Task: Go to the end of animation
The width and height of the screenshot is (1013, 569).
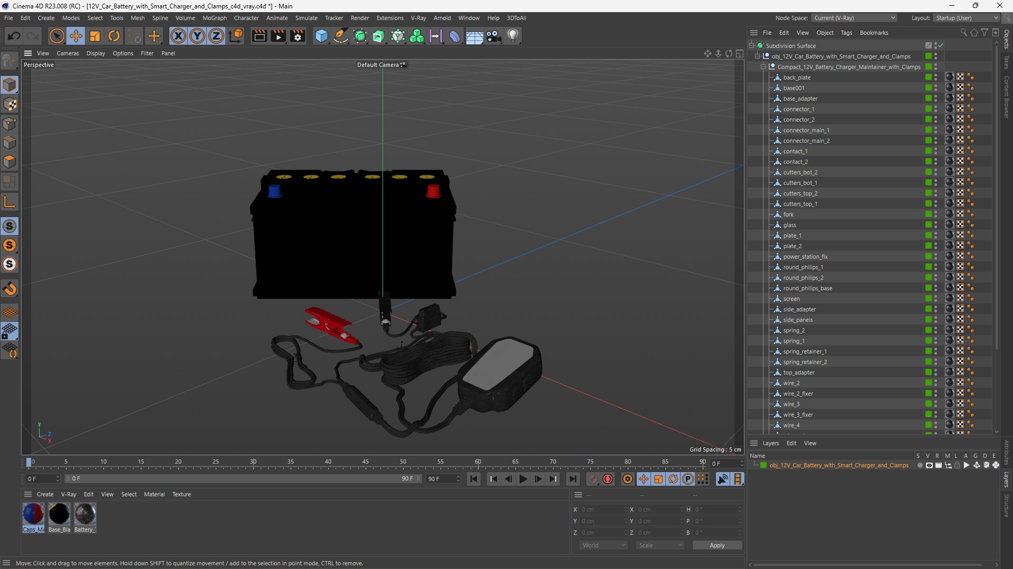Action: point(572,479)
